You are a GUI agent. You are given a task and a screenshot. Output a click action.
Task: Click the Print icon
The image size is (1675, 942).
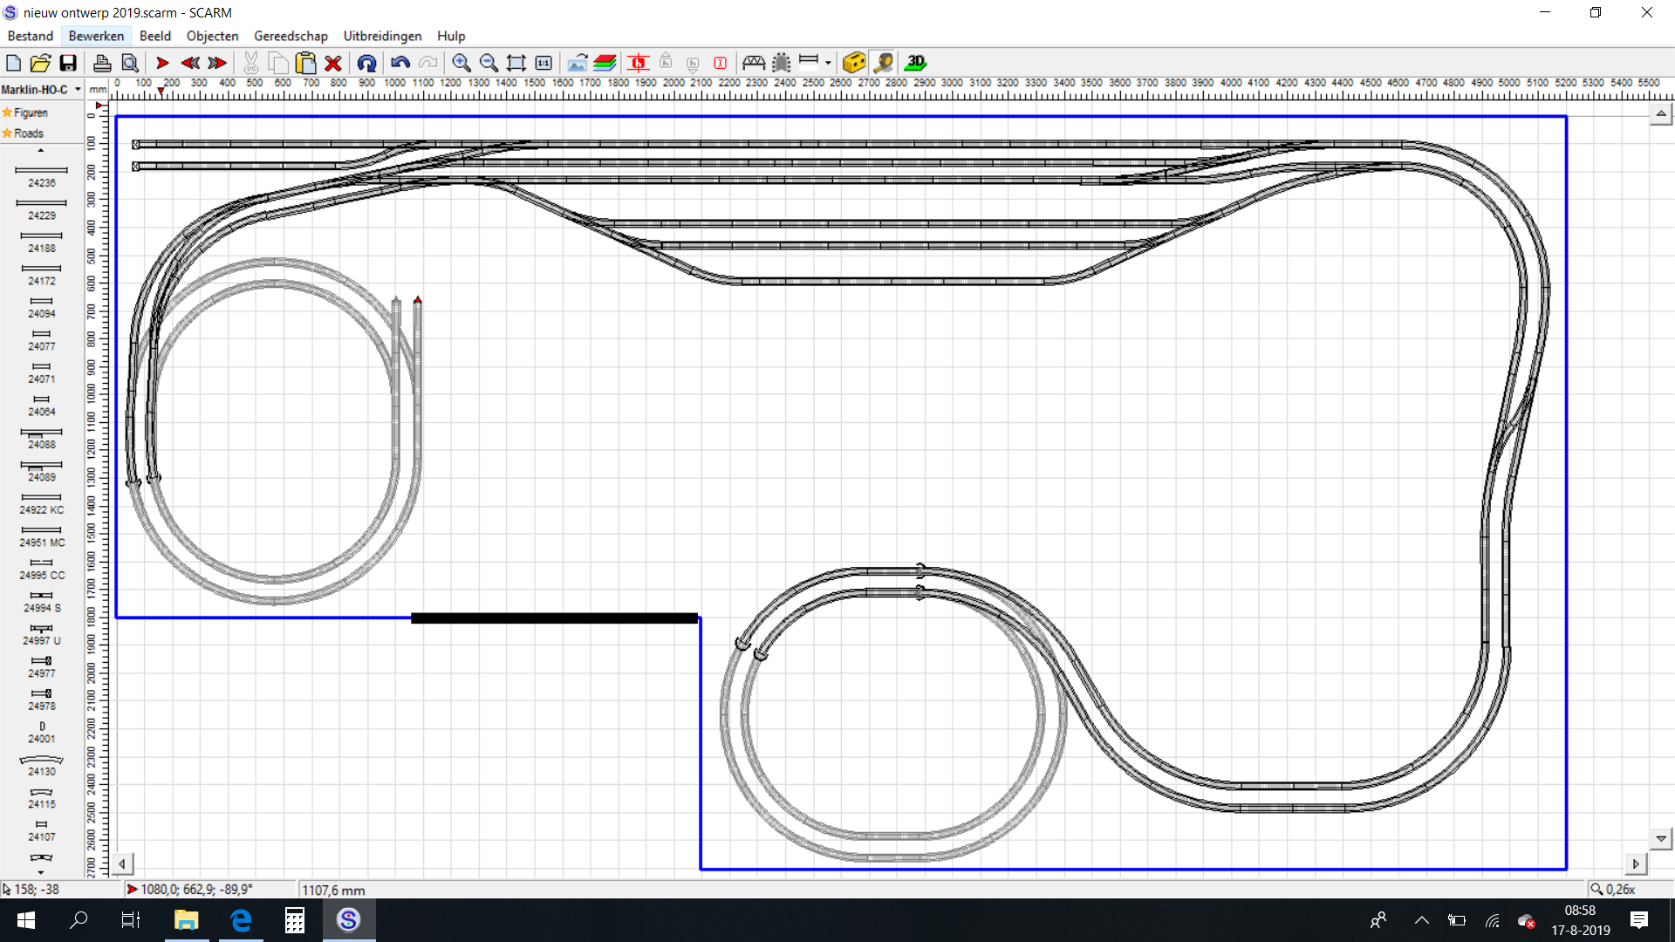(102, 63)
